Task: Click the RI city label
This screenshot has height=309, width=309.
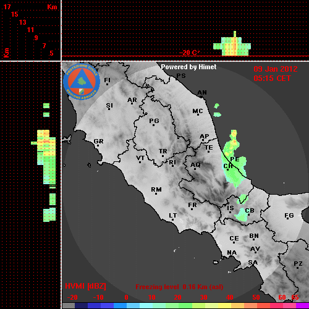Action: (x=172, y=163)
